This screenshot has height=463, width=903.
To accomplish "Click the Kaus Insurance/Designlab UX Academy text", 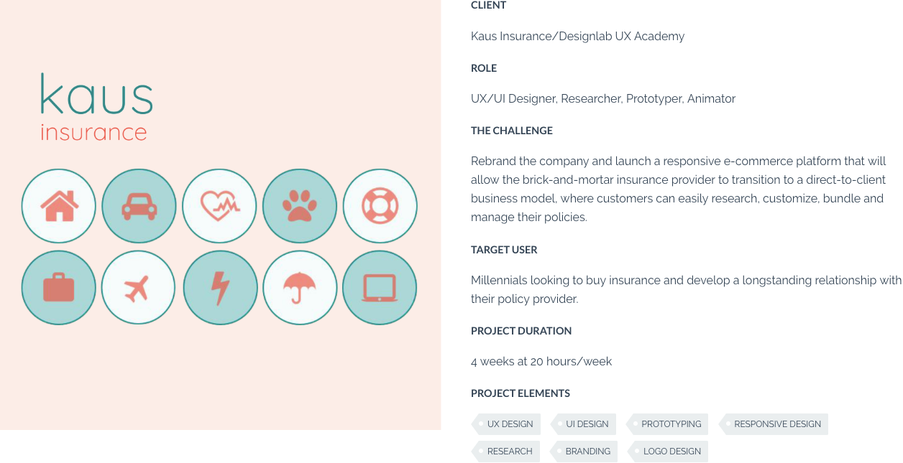I will click(x=577, y=36).
